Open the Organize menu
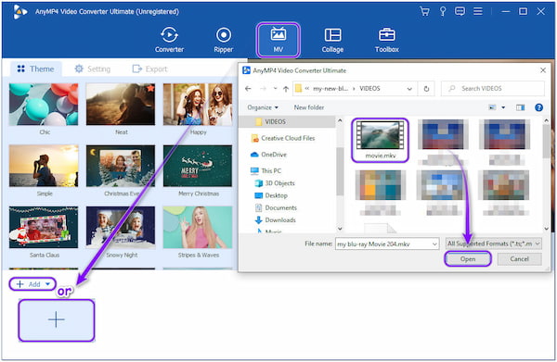The height and width of the screenshot is (362, 557). tap(263, 107)
